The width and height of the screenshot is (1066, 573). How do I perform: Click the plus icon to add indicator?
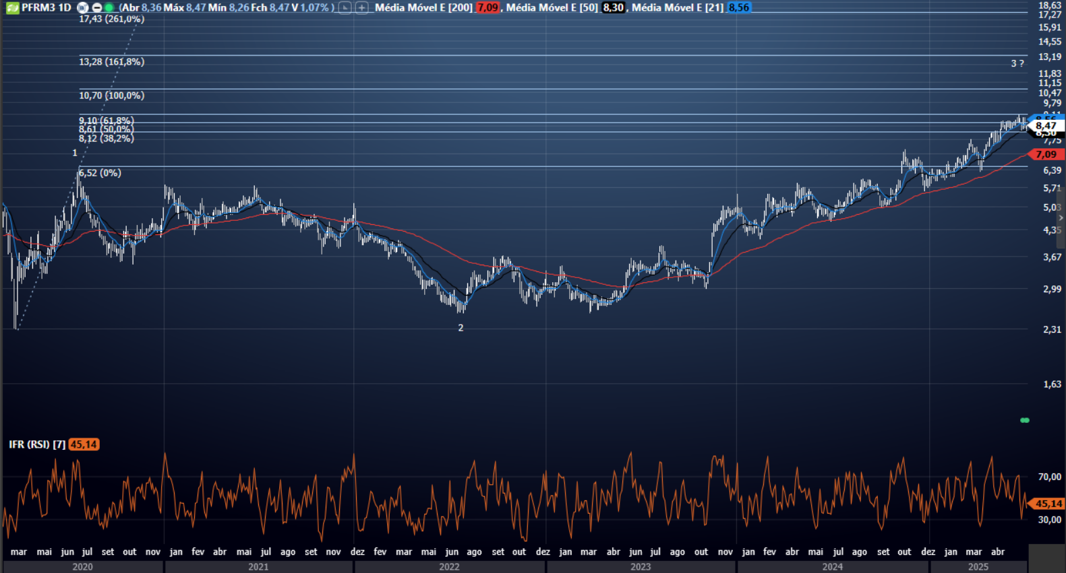tap(362, 7)
